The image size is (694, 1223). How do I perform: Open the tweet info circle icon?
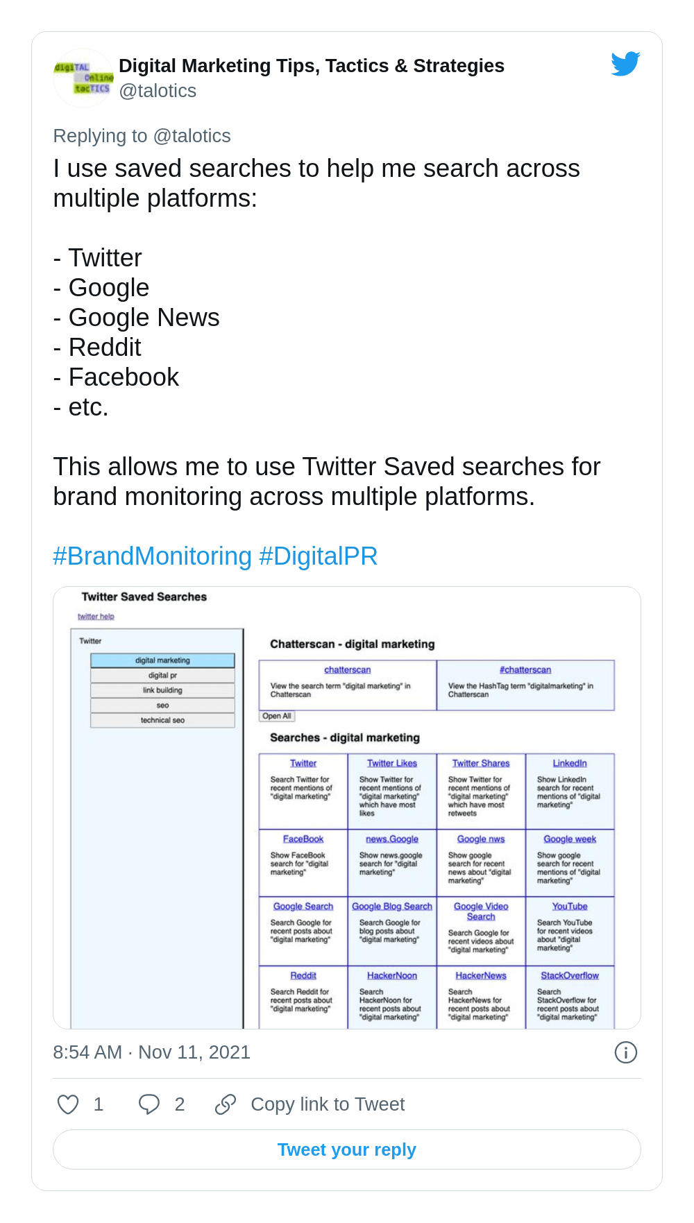coord(625,1052)
